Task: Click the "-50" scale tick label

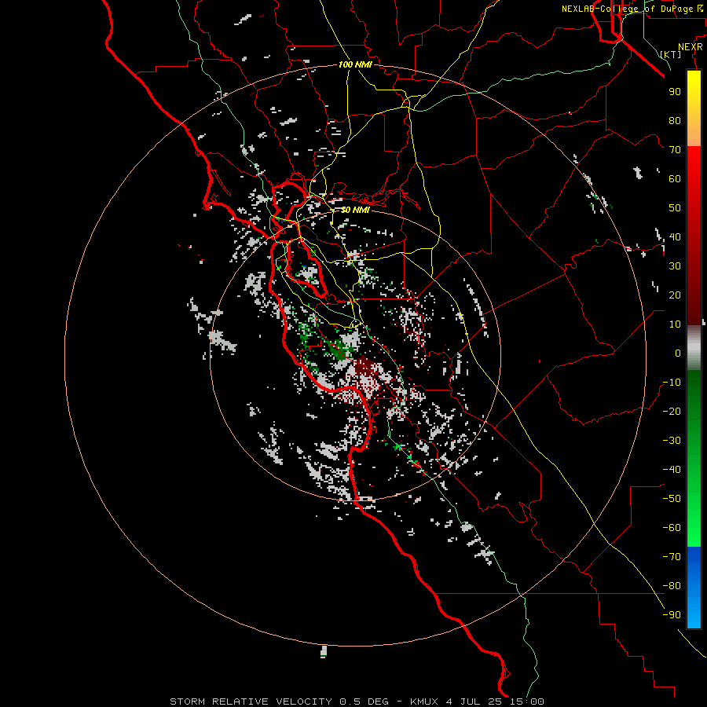Action: [672, 499]
